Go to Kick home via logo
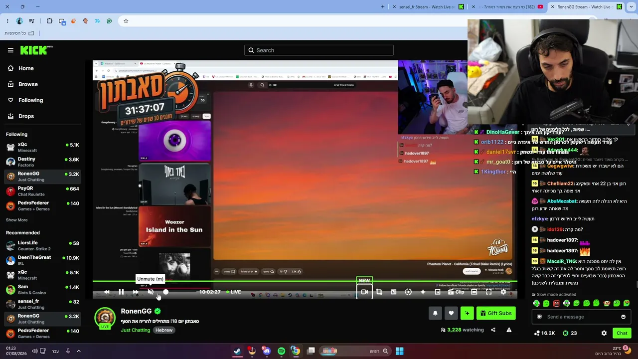Viewport: 638px width, 359px height. [36, 50]
